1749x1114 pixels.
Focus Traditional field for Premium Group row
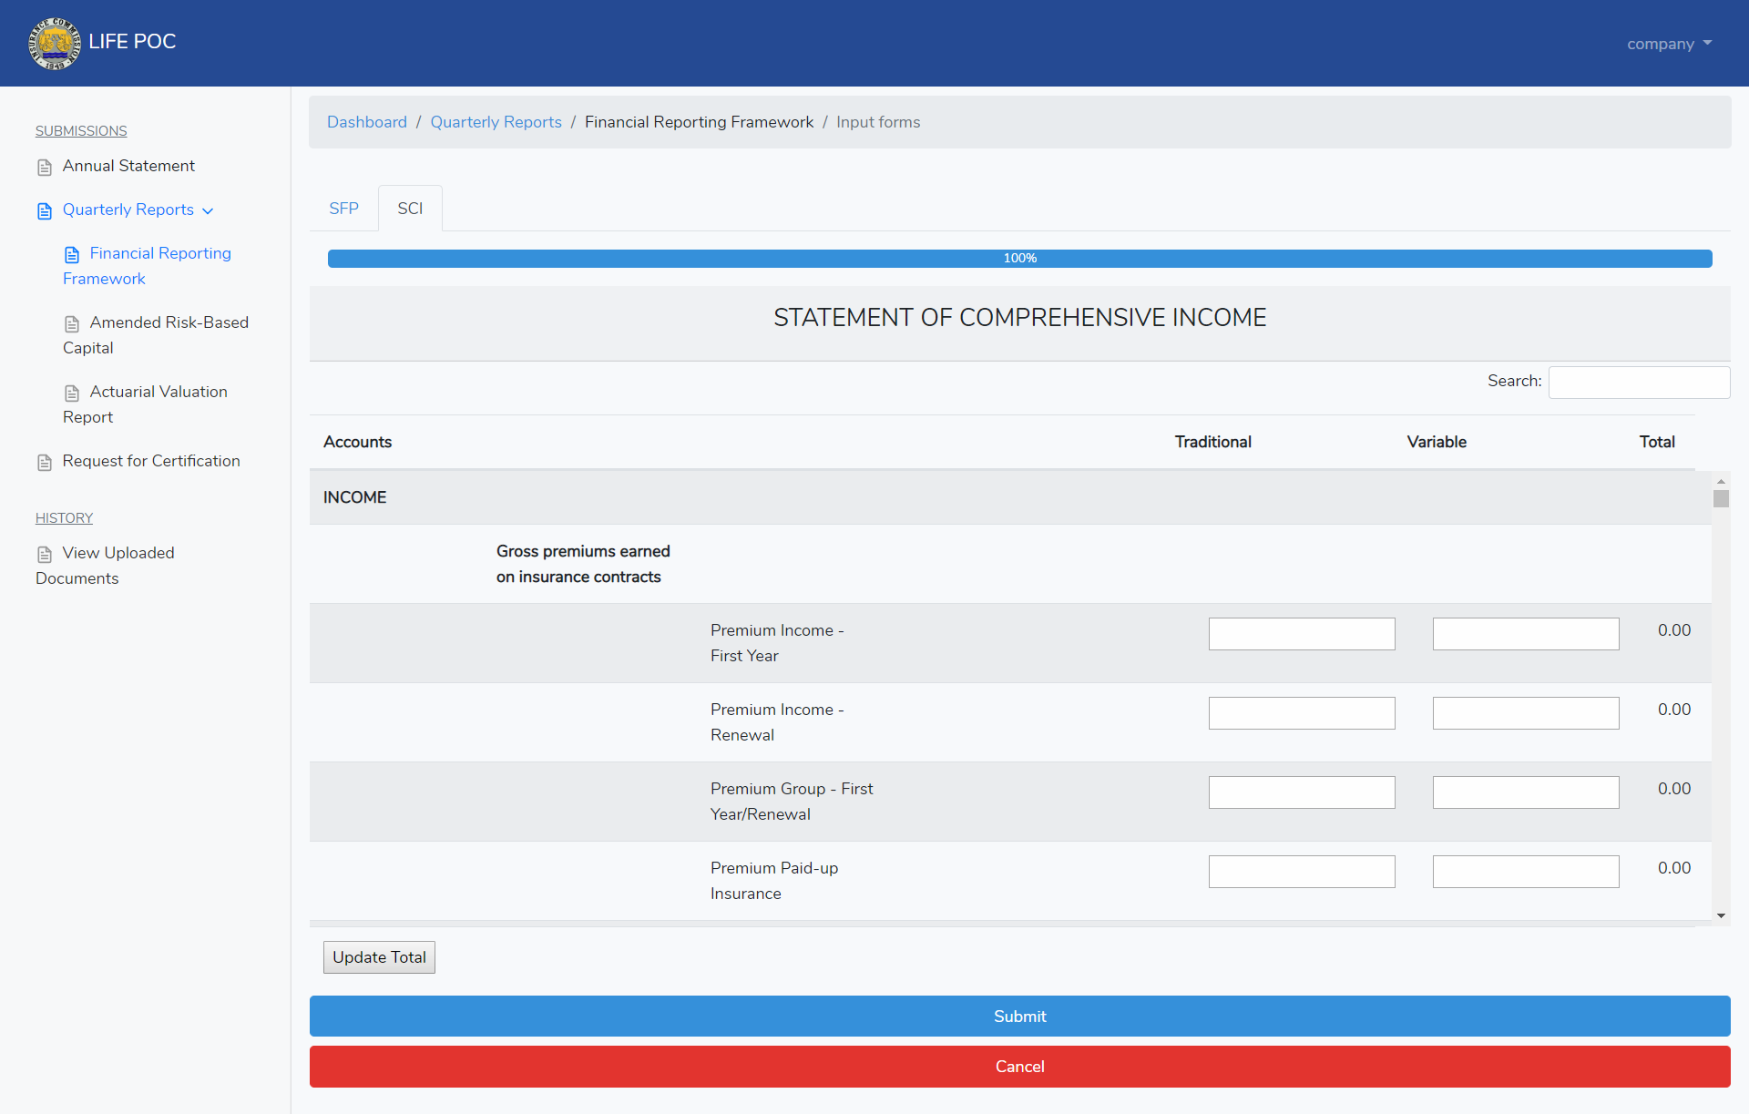(1302, 792)
